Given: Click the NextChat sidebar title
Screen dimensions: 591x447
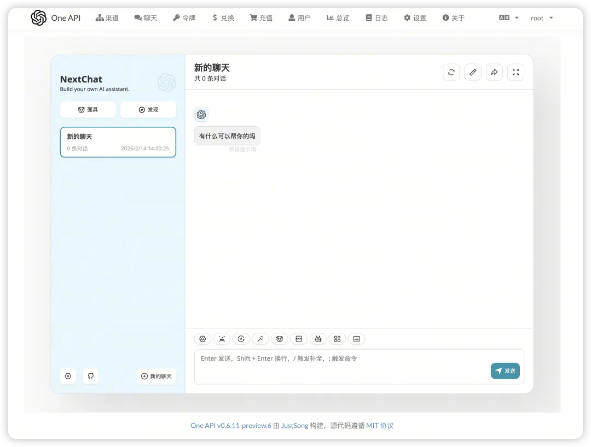Looking at the screenshot, I should [81, 79].
